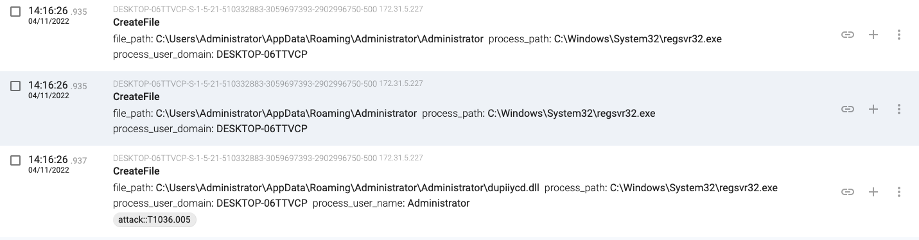Open three-dot menu on highlighted middle event
The width and height of the screenshot is (919, 240).
pos(899,109)
